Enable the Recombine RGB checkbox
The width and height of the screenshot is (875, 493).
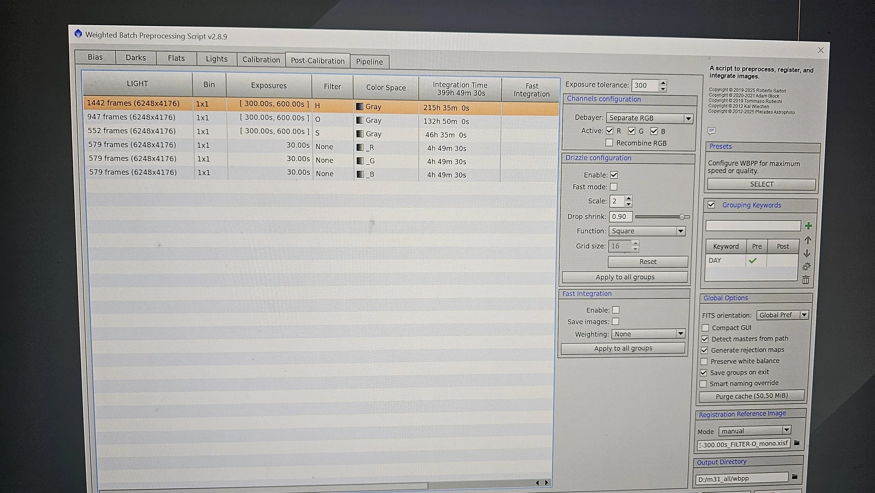(x=609, y=143)
